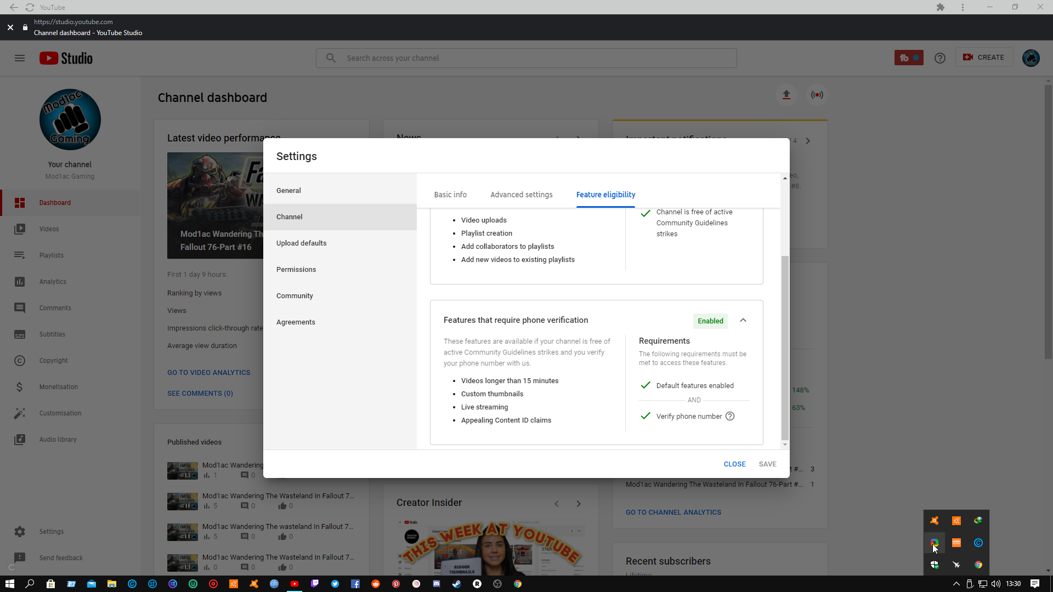This screenshot has height=592, width=1053.
Task: Select General in Settings menu
Action: (x=340, y=191)
